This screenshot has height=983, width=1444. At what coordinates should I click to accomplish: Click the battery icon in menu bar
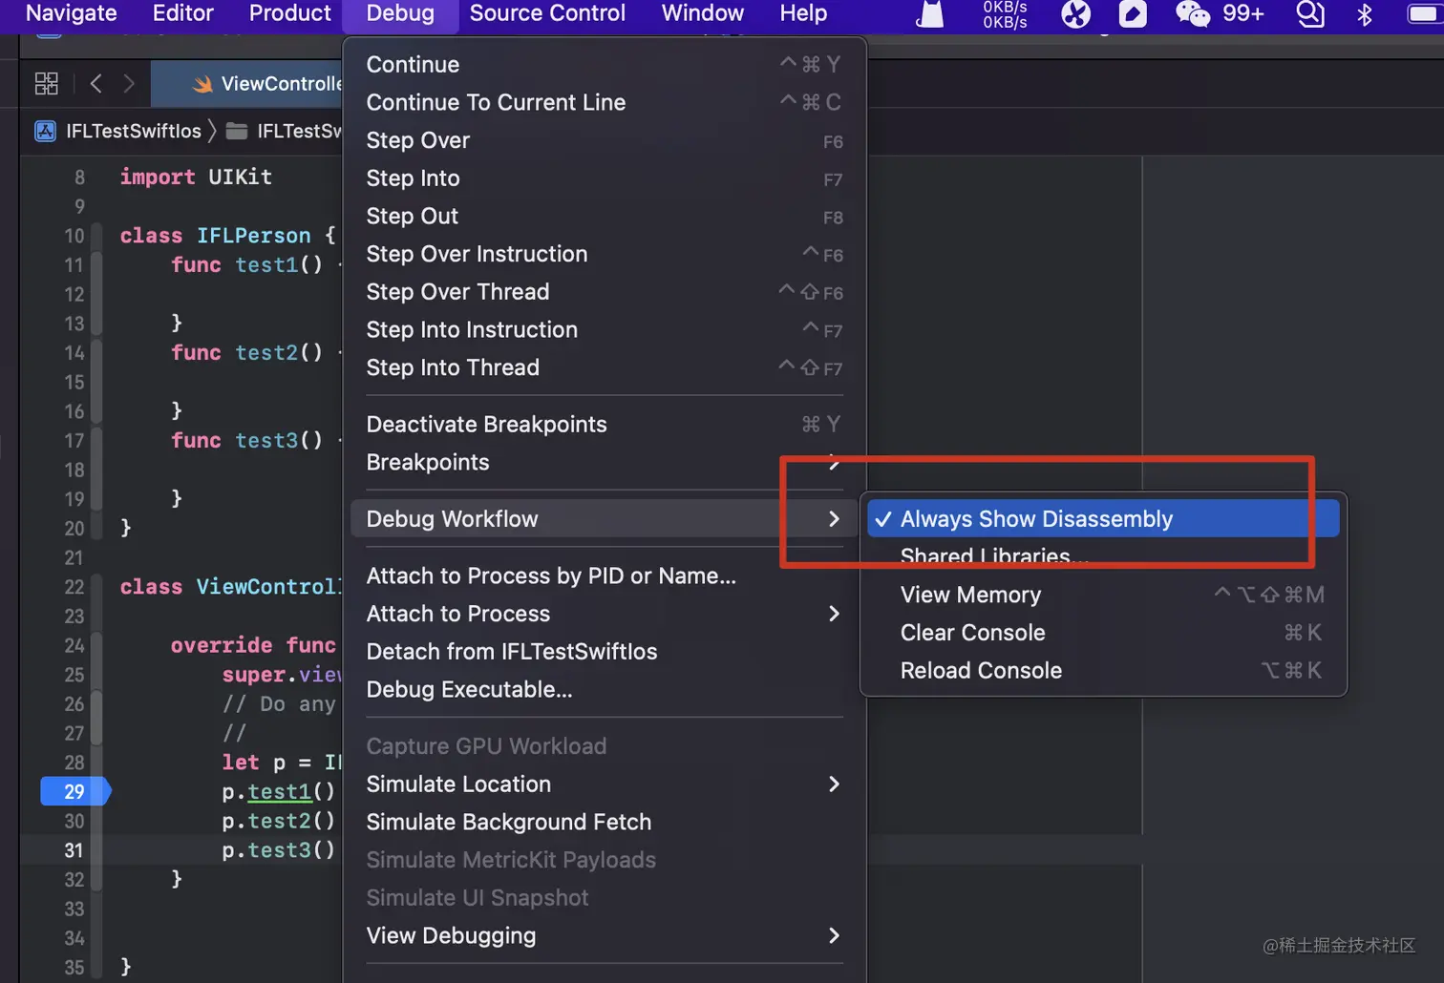(x=1425, y=13)
